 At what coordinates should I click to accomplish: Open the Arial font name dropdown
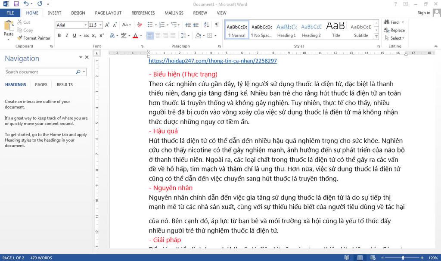pos(85,25)
